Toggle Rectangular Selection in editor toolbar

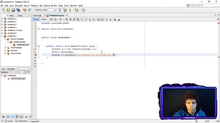pos(81,19)
